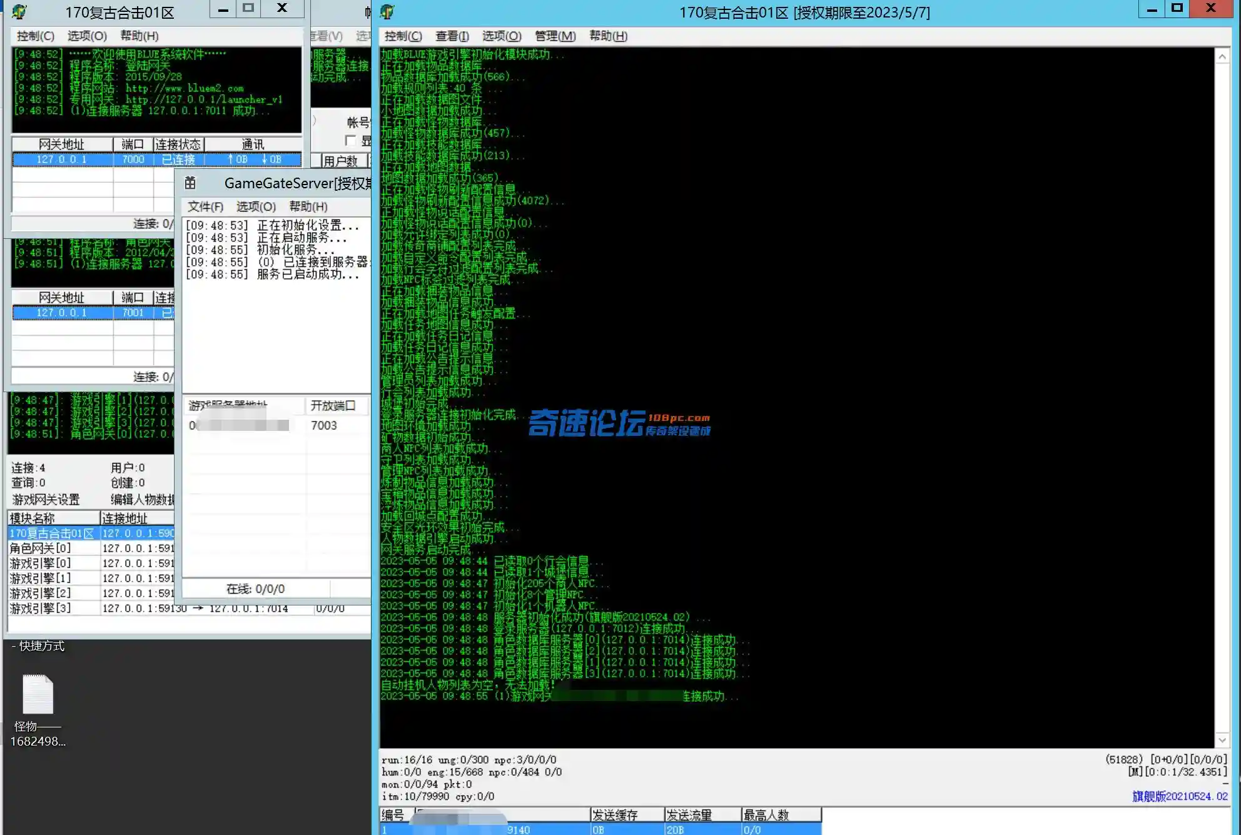
Task: Select module row 游戏引擎[2]
Action: [x=91, y=594]
